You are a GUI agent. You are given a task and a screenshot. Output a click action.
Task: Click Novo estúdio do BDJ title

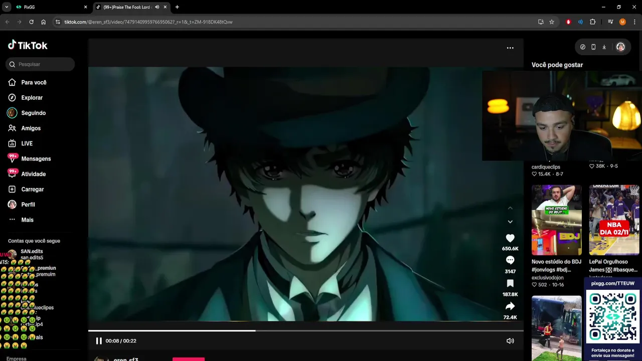[x=556, y=266]
